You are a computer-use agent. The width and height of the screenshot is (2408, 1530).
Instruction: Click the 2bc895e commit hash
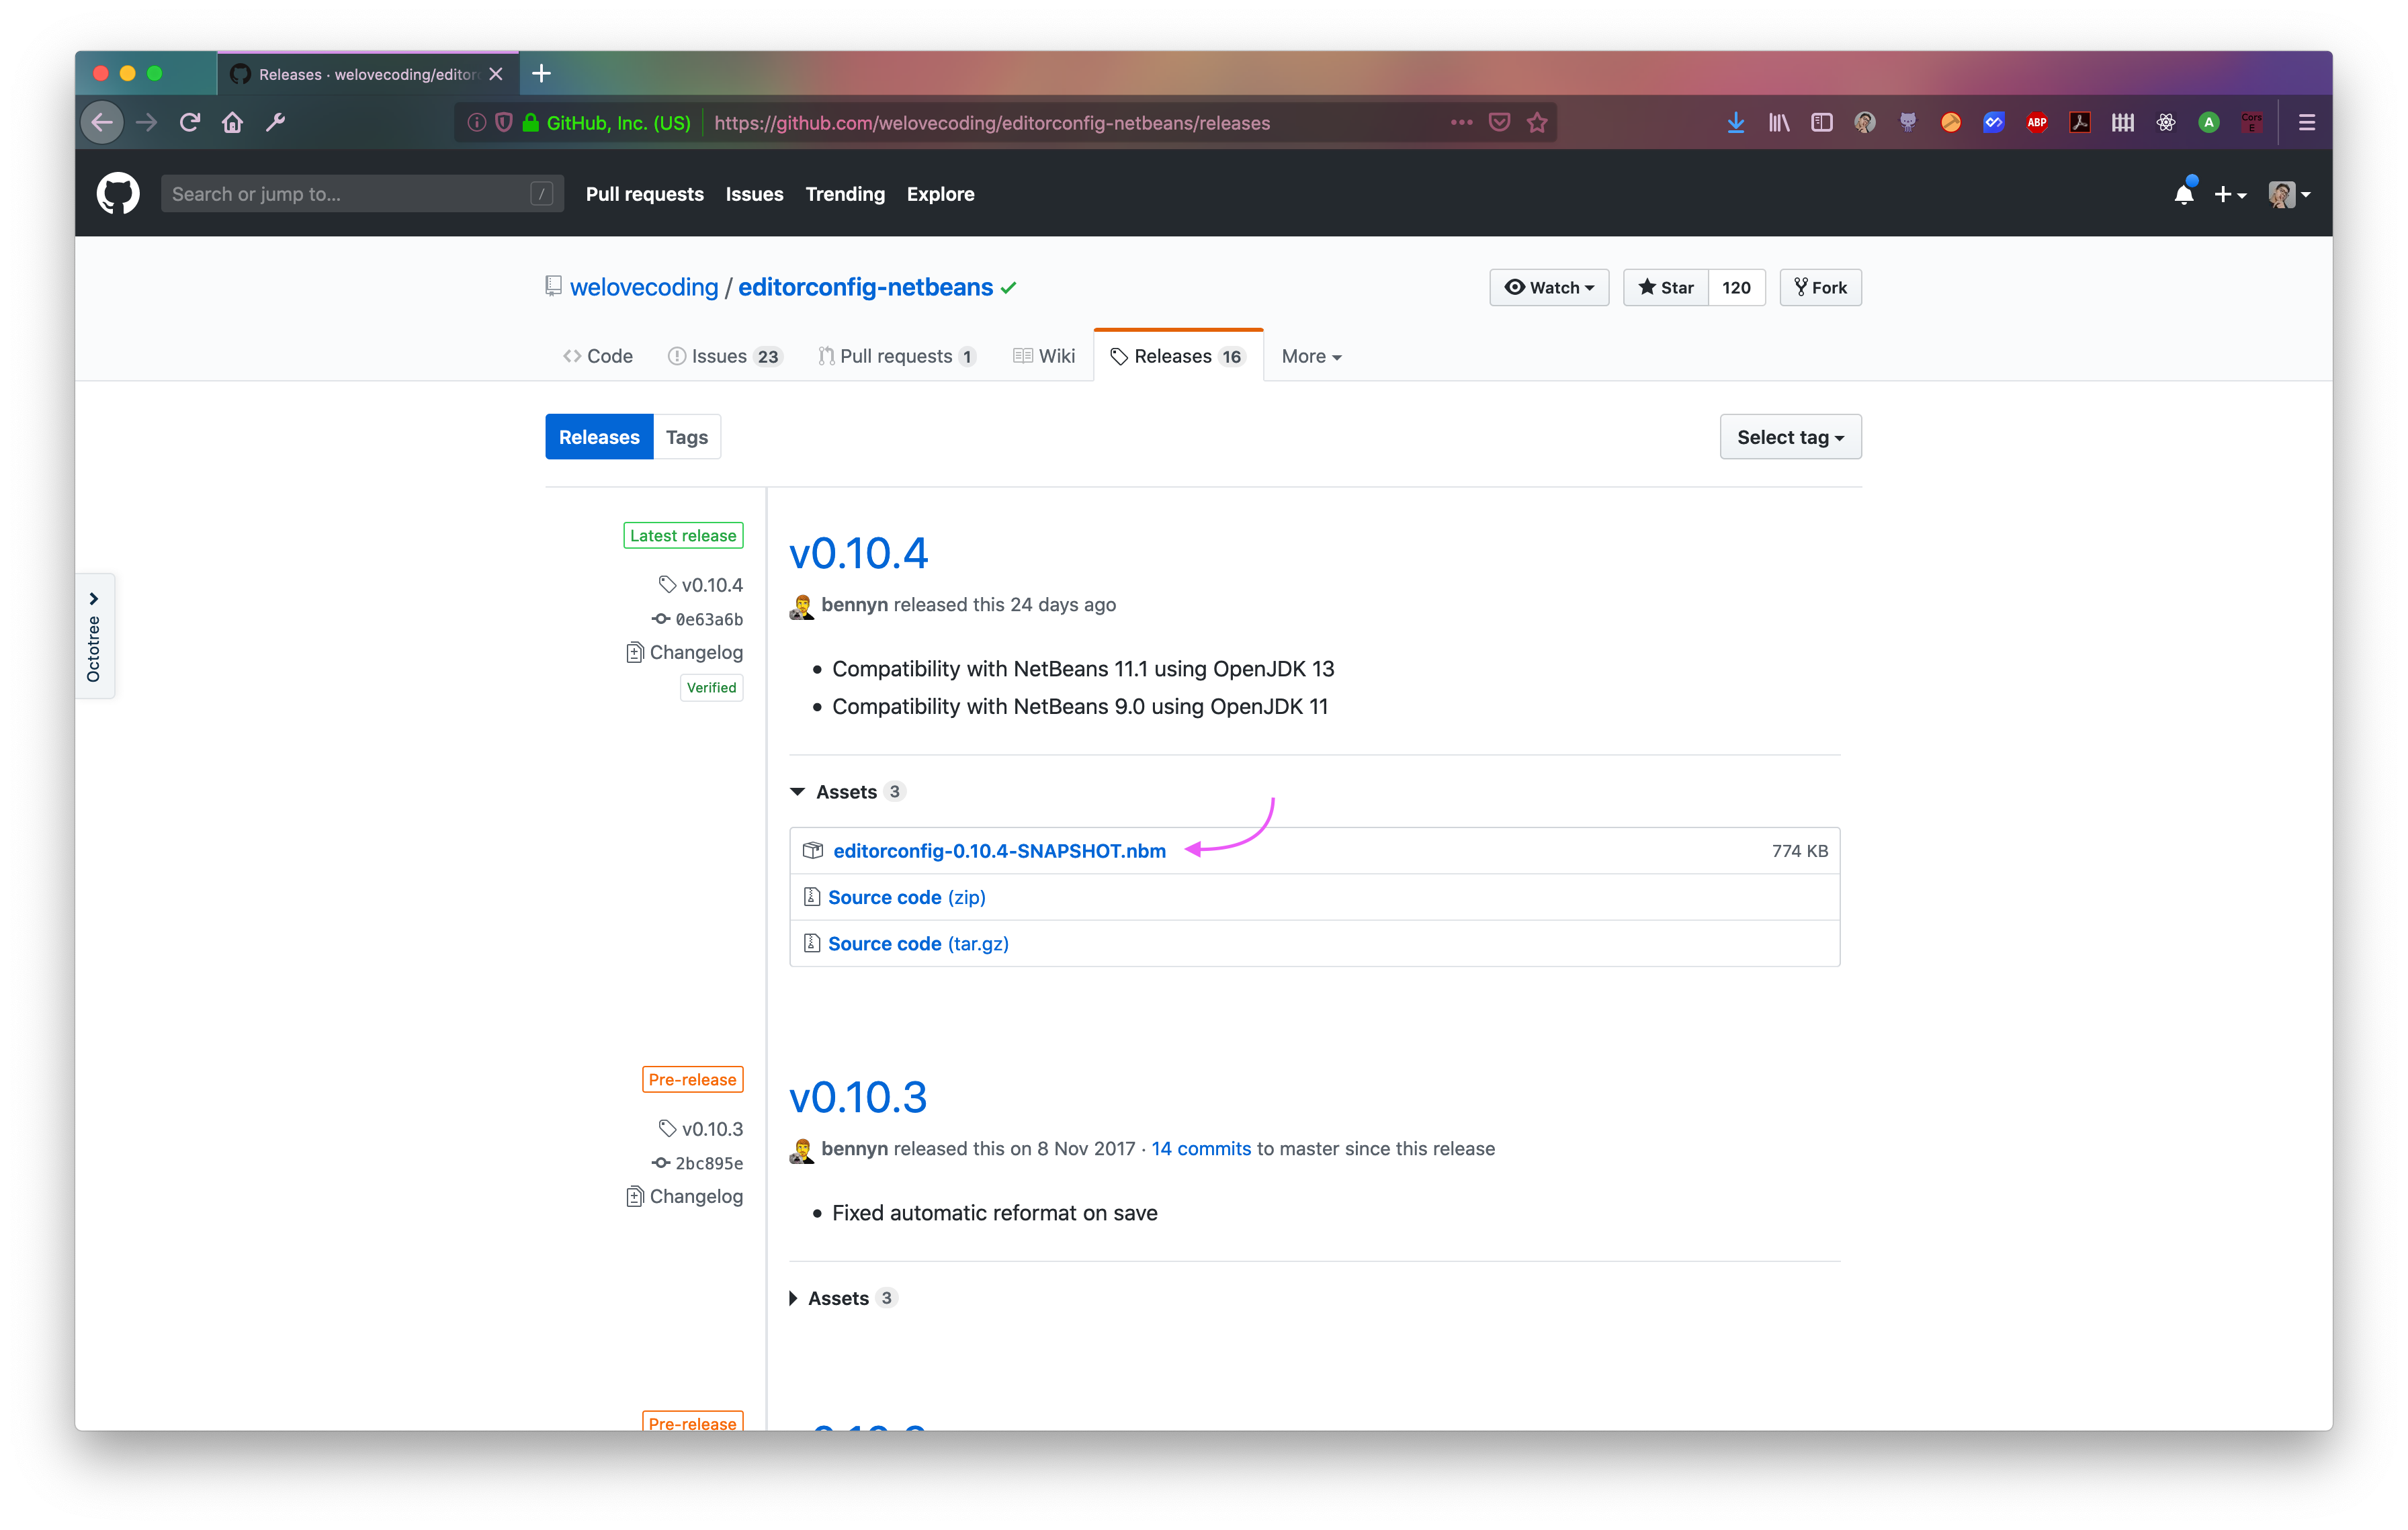pyautogui.click(x=709, y=1163)
